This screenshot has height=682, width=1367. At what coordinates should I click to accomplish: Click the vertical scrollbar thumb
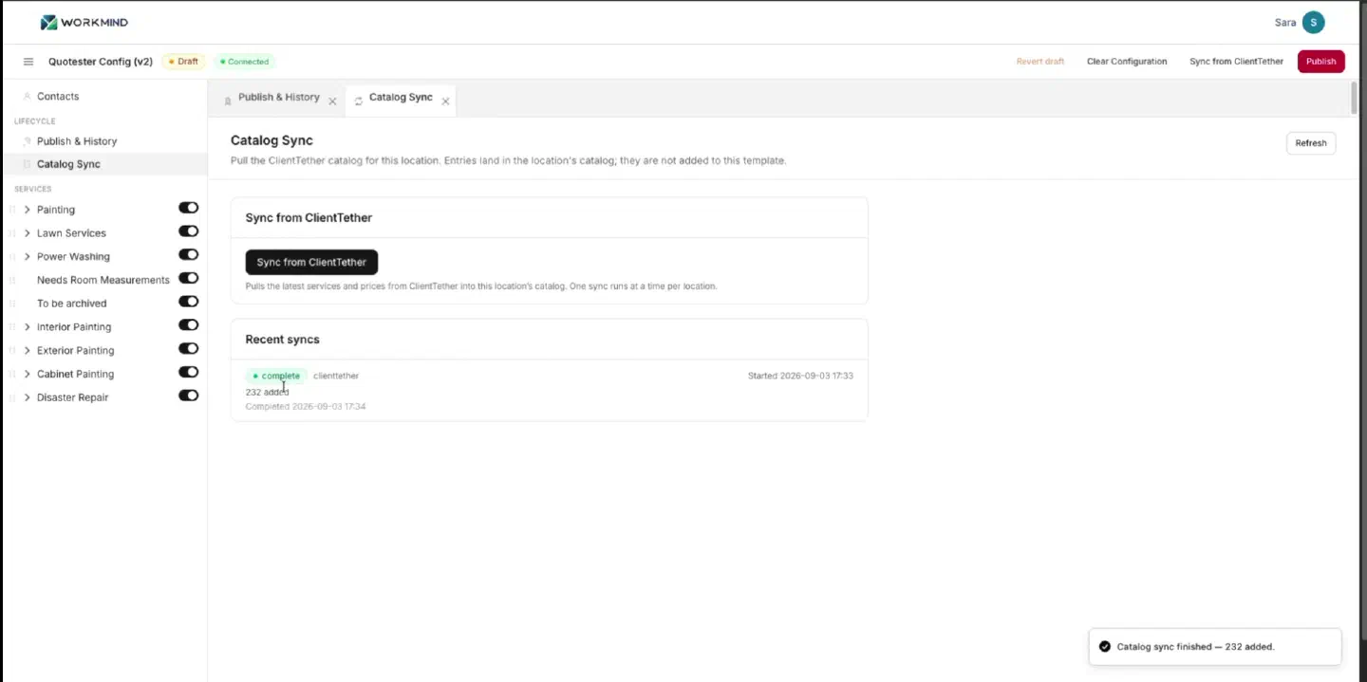click(1354, 99)
